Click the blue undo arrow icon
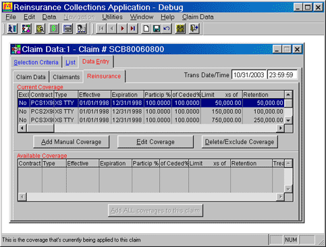The image size is (326, 247). (x=167, y=28)
